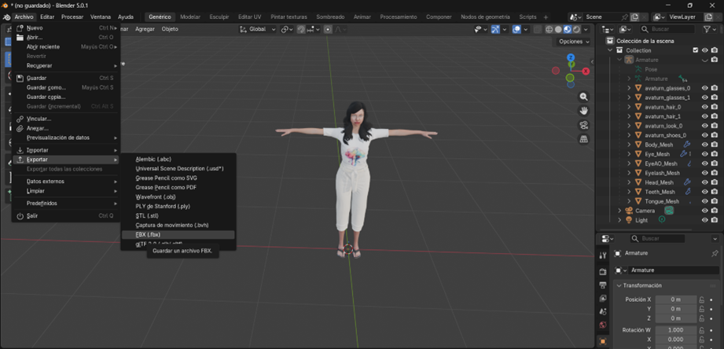Click outliner Buscar search field
724x349 pixels.
pos(667,29)
